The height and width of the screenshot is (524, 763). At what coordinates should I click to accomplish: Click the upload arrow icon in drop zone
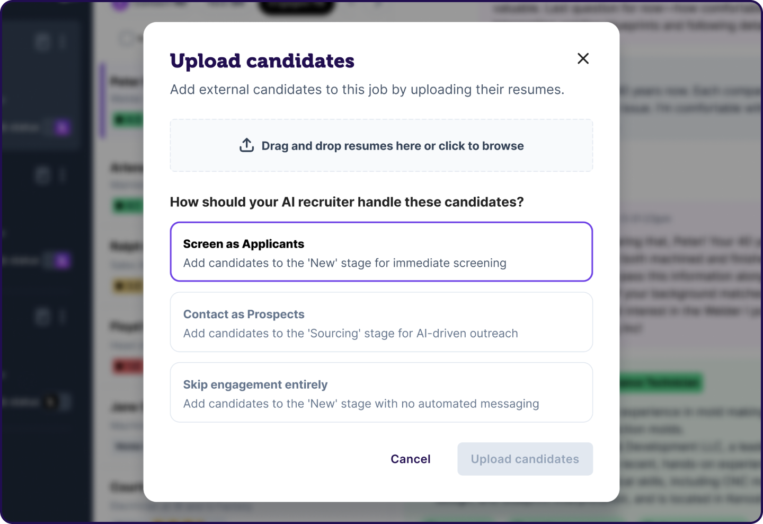pyautogui.click(x=246, y=144)
